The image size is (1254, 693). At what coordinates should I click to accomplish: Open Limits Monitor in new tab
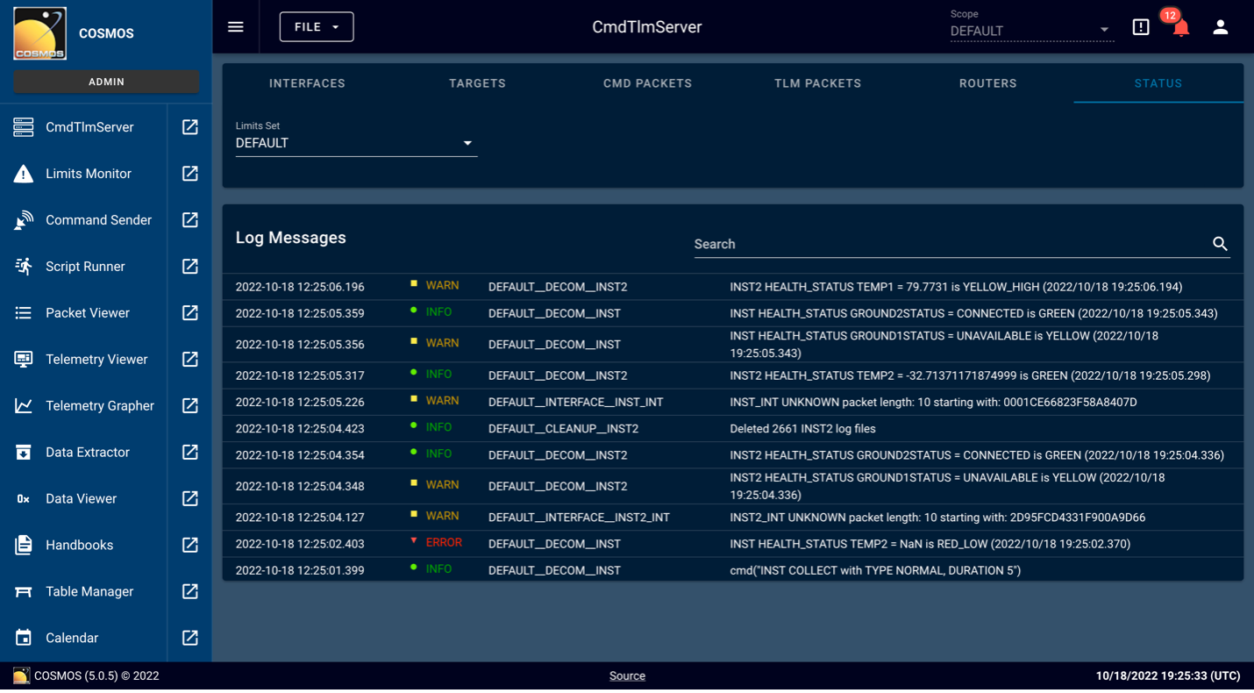tap(189, 174)
